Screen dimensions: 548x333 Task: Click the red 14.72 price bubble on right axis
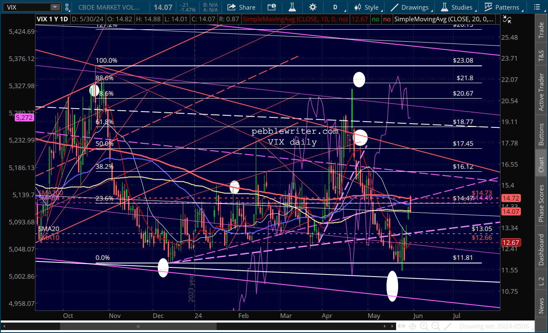point(510,199)
